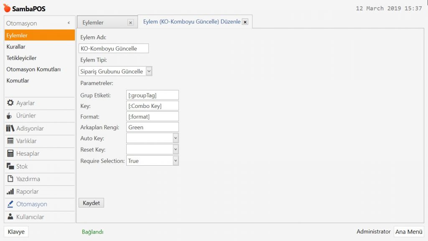This screenshot has width=428, height=241.
Task: Change the Require Selection dropdown value
Action: [176, 161]
